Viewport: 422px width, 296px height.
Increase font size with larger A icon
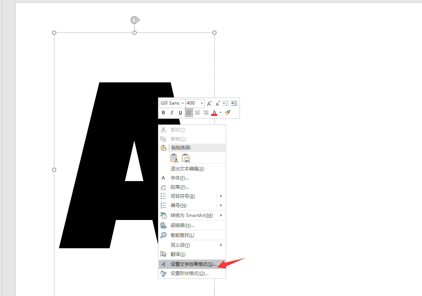pyautogui.click(x=209, y=104)
